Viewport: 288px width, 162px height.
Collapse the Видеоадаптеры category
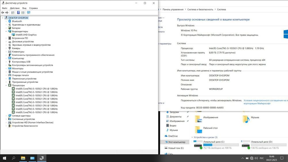pos(6,31)
